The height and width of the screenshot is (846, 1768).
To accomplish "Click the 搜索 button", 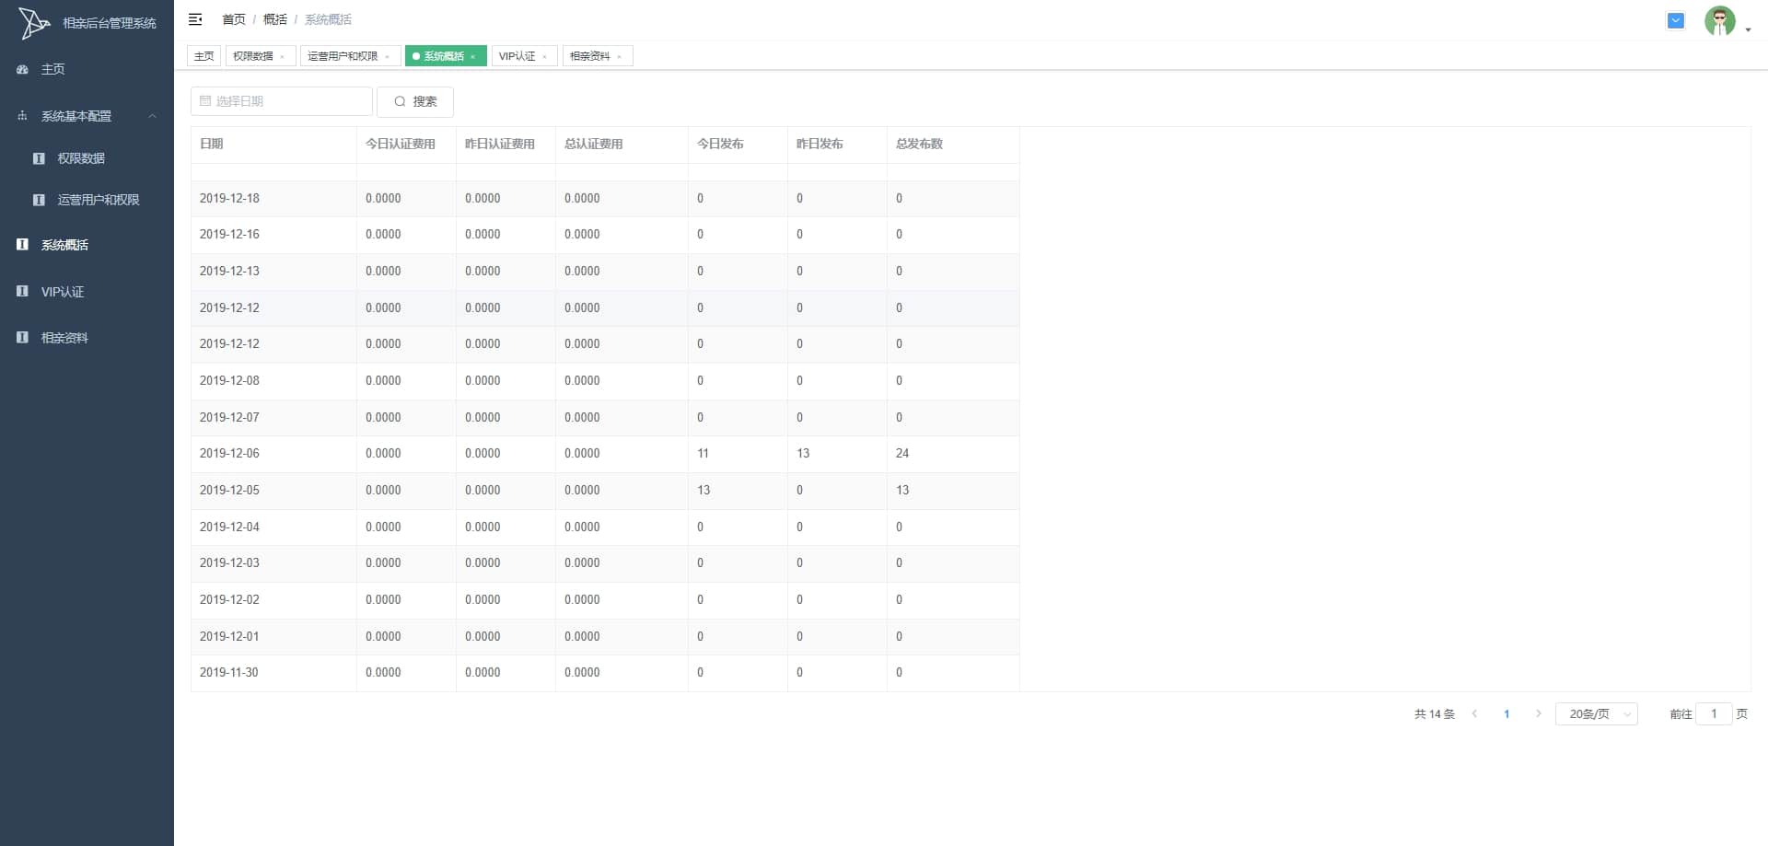I will (x=415, y=101).
